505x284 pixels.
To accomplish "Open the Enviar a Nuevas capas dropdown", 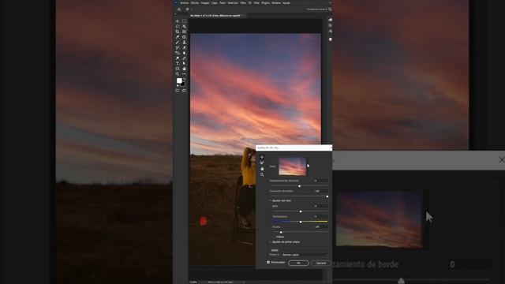I will 305,255.
